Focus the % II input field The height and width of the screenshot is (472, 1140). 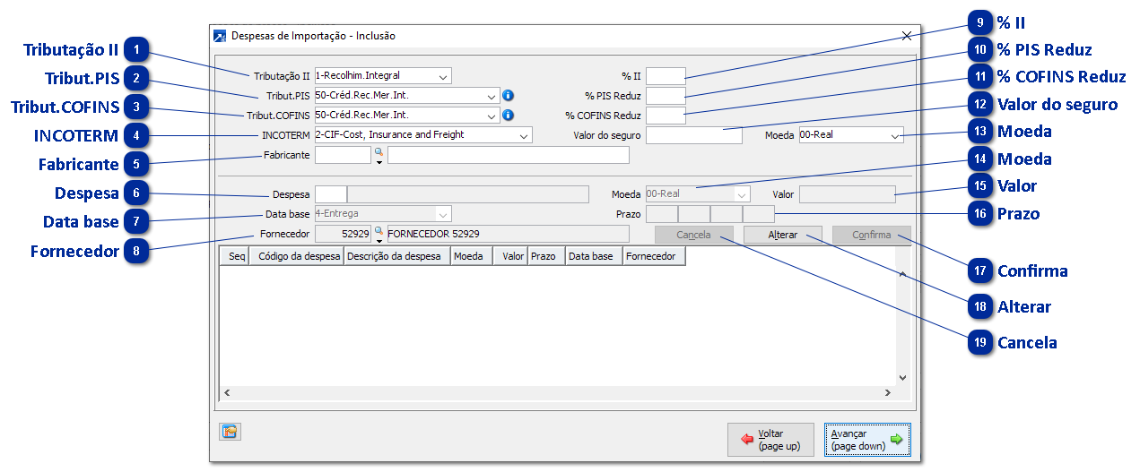tap(666, 76)
